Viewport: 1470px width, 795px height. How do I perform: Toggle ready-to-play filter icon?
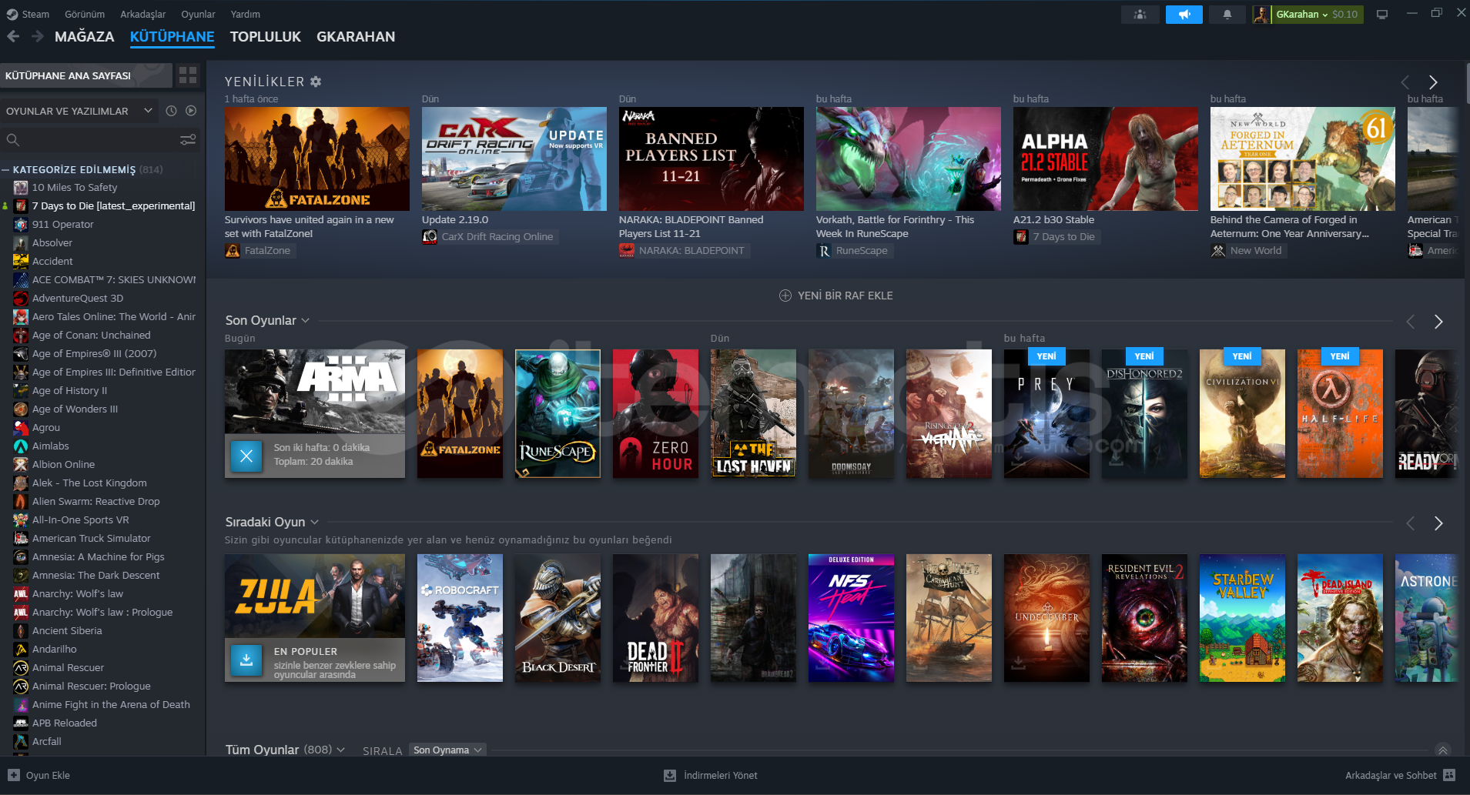(x=191, y=111)
